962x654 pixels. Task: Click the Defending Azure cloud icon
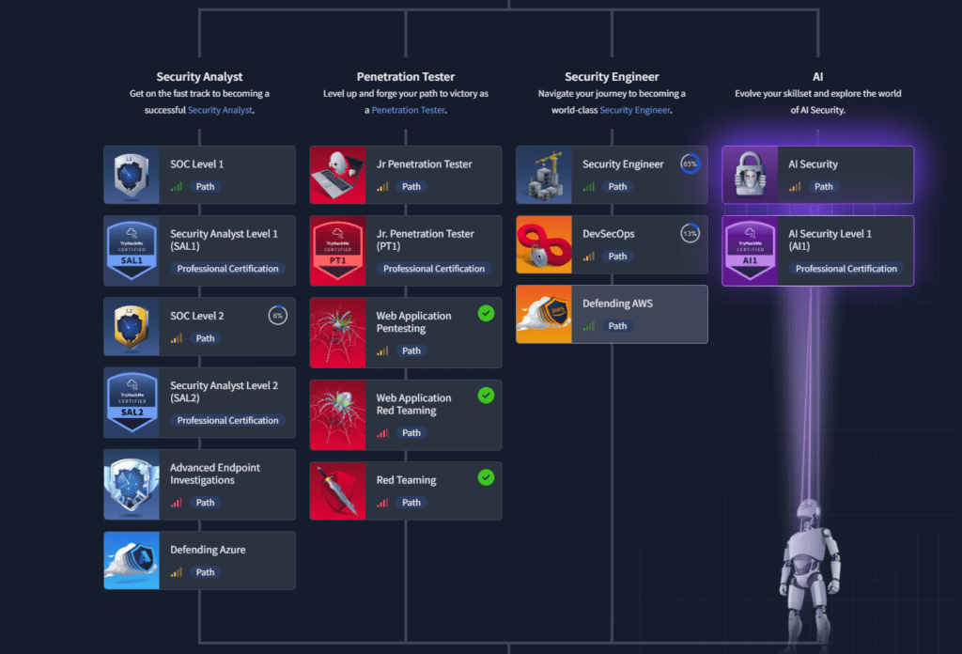pos(132,561)
